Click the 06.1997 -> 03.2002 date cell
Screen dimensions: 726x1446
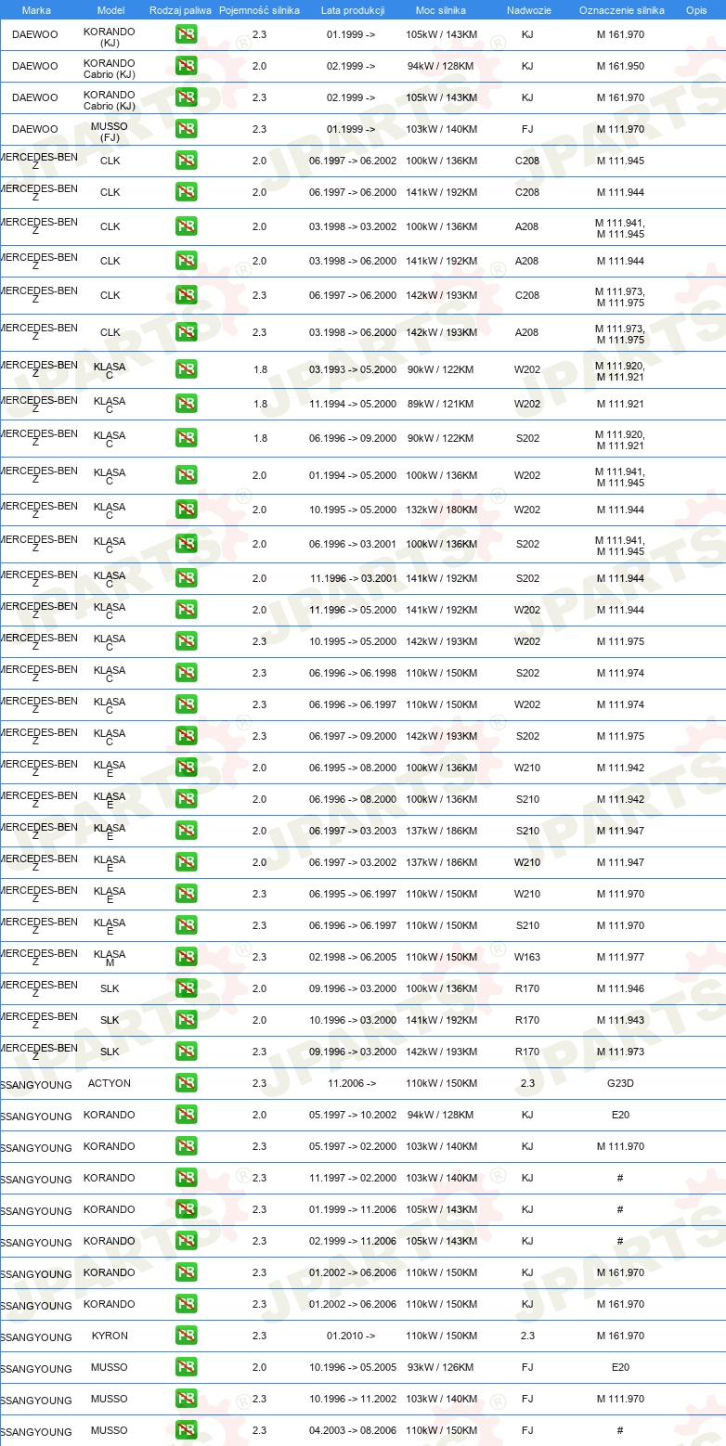click(x=353, y=862)
